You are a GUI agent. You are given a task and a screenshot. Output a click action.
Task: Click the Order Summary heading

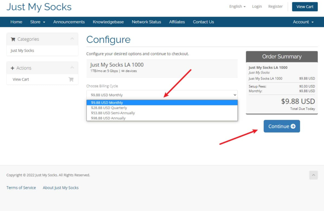[x=282, y=56]
